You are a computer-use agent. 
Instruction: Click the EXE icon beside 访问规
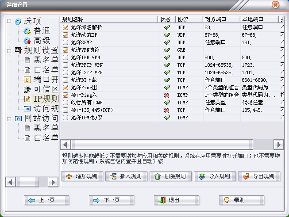[27, 109]
